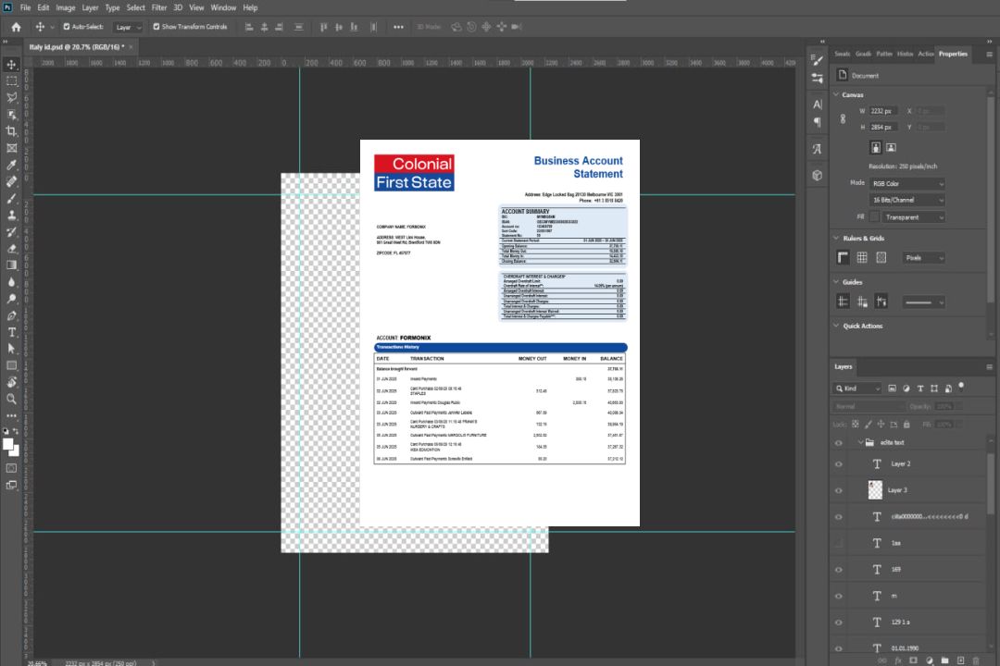The height and width of the screenshot is (666, 1000).
Task: Open the 16 Bits/Channel dropdown
Action: point(906,200)
